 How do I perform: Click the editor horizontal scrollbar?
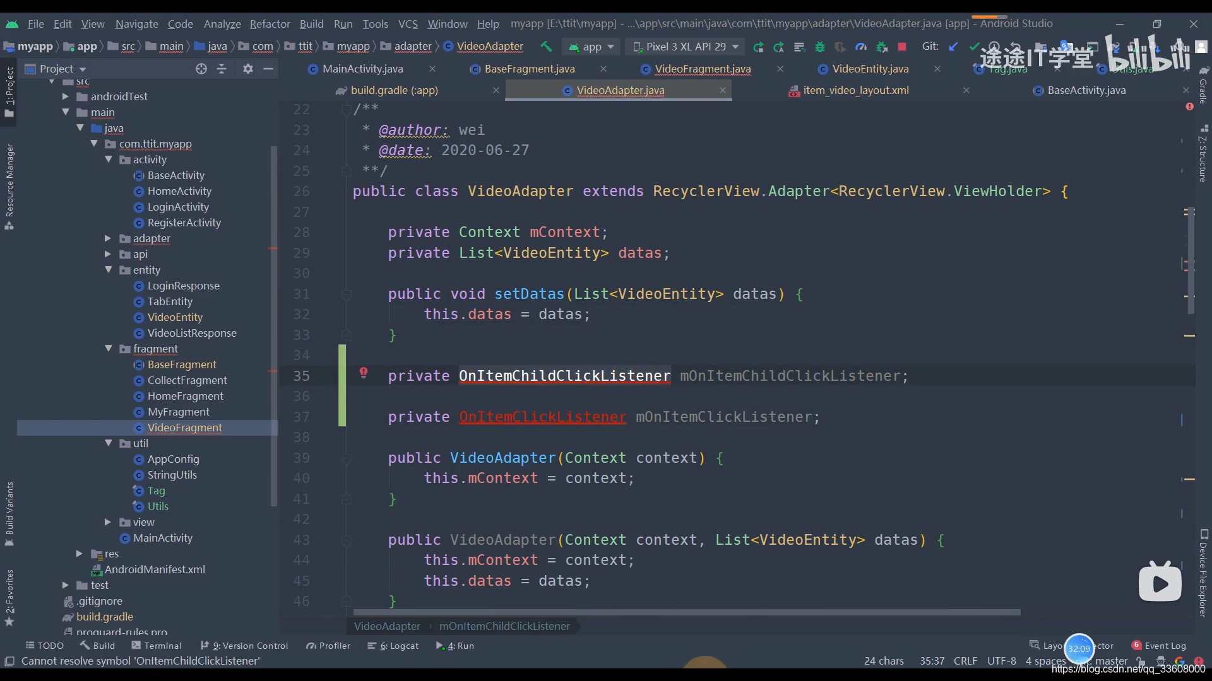point(687,612)
